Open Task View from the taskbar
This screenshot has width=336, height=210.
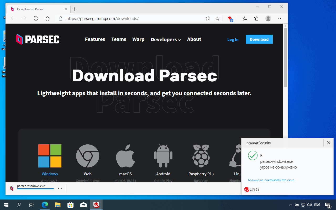click(x=31, y=205)
